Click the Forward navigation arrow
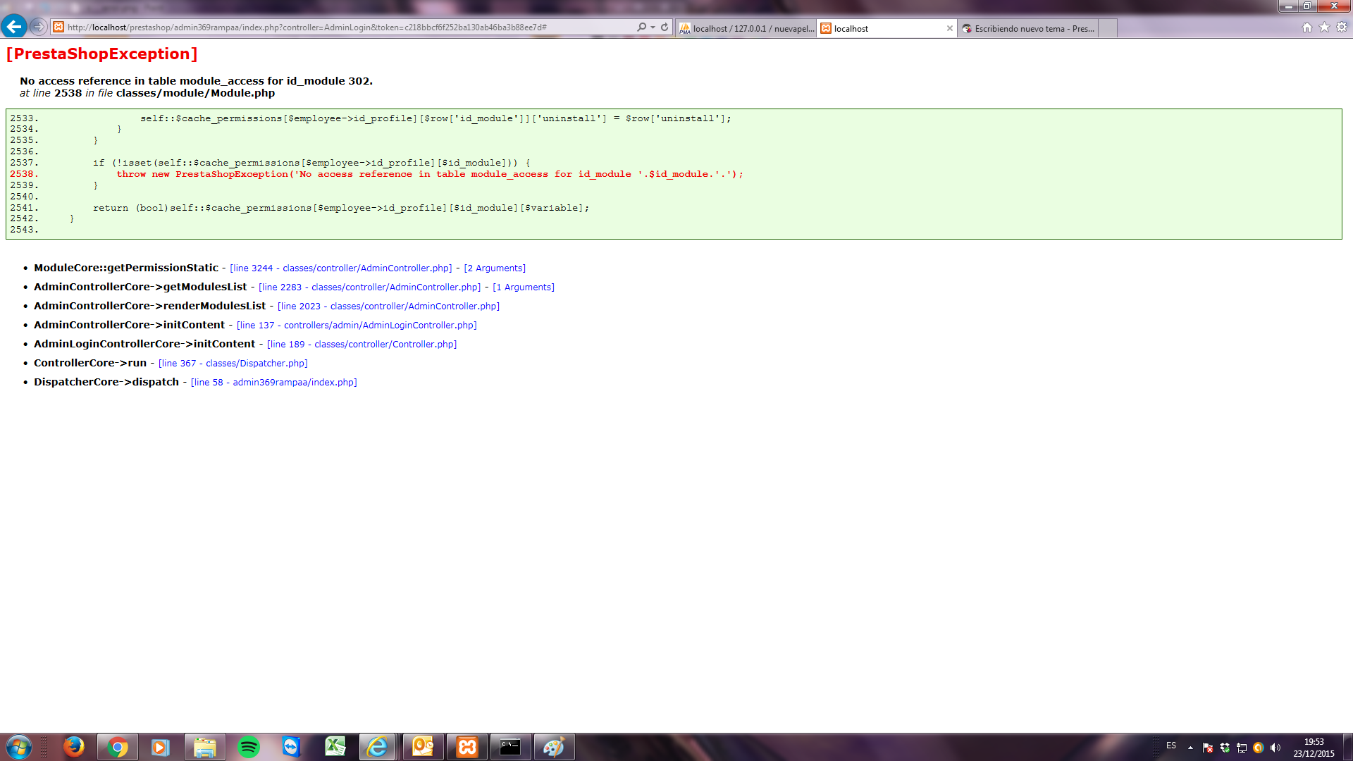 pos(39,27)
